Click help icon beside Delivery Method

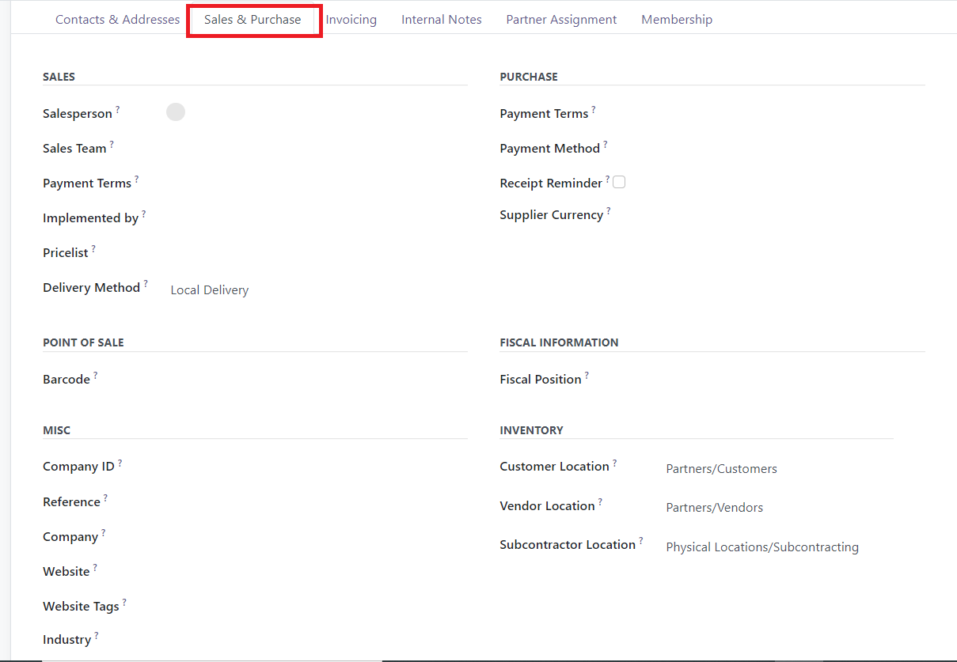[x=146, y=284]
